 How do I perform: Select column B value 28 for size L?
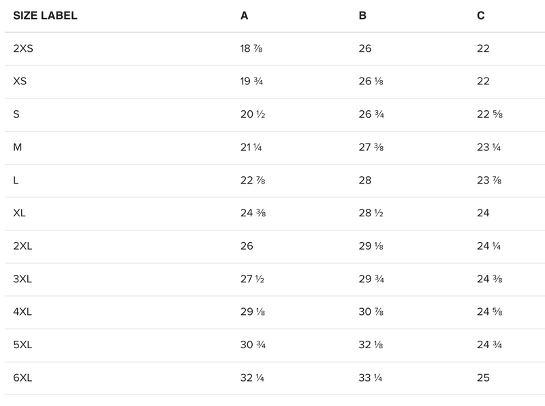tap(365, 180)
